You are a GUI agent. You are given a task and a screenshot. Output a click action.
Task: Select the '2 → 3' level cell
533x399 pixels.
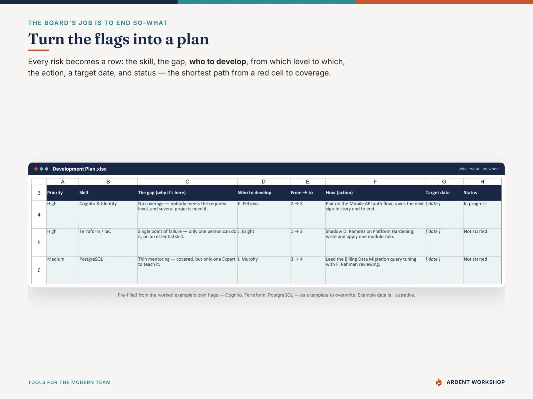[x=308, y=215]
